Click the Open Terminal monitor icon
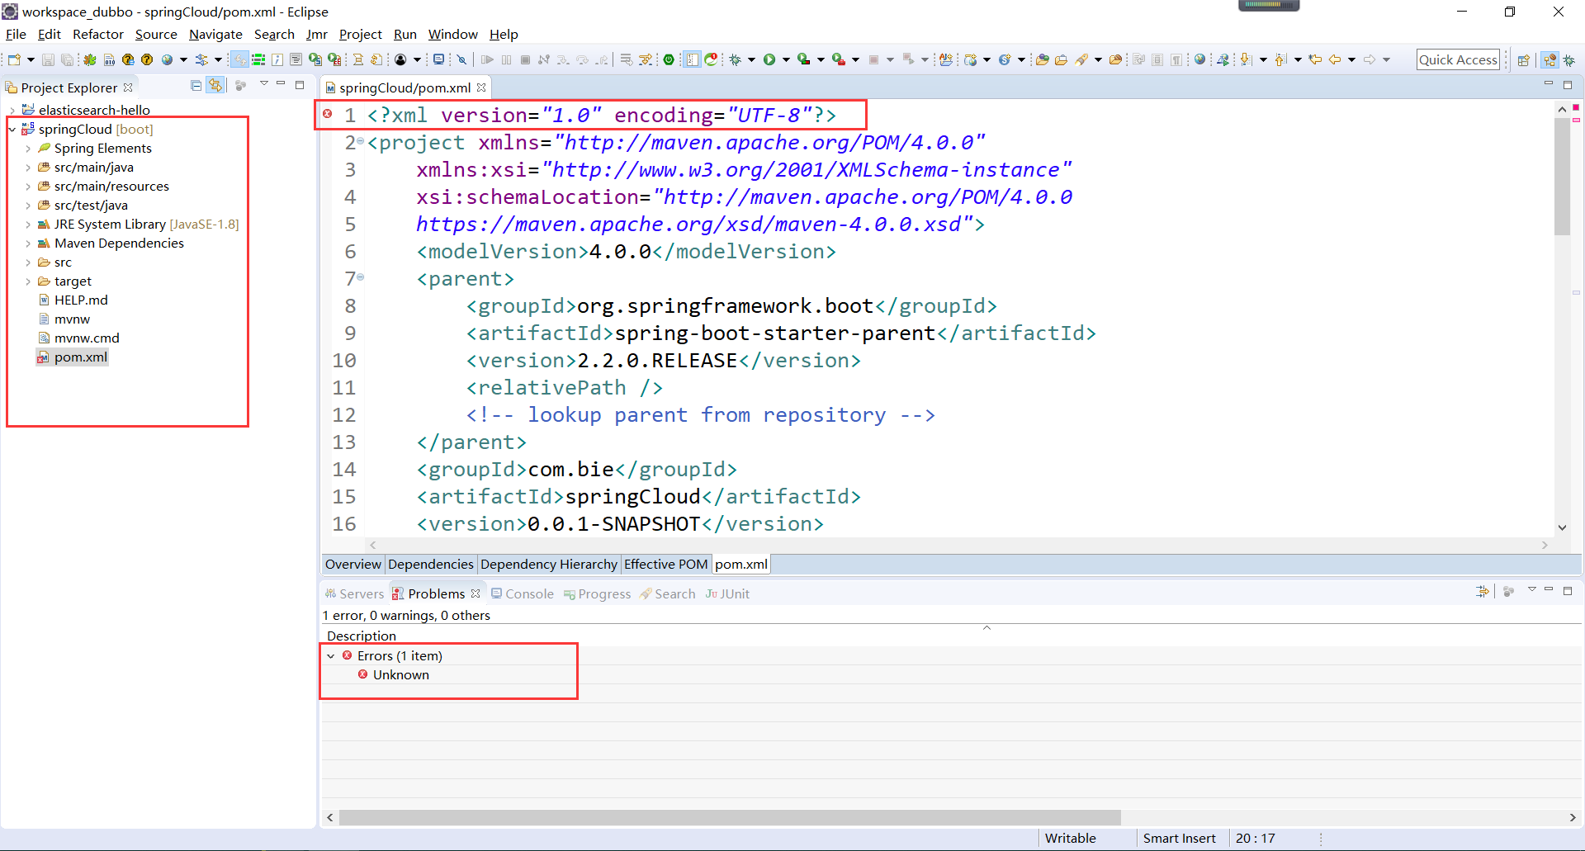The image size is (1585, 851). pos(439,59)
